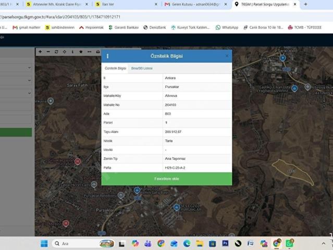Viewport: 333px width, 250px height.
Task: Zoom in with the map plus tool
Action: tap(40, 52)
